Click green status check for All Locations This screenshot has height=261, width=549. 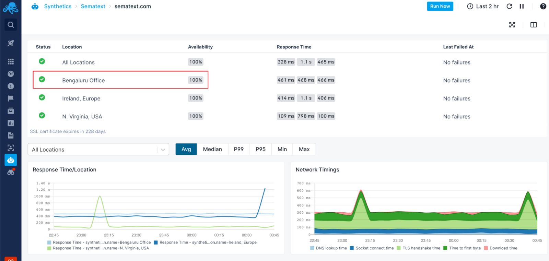(42, 61)
